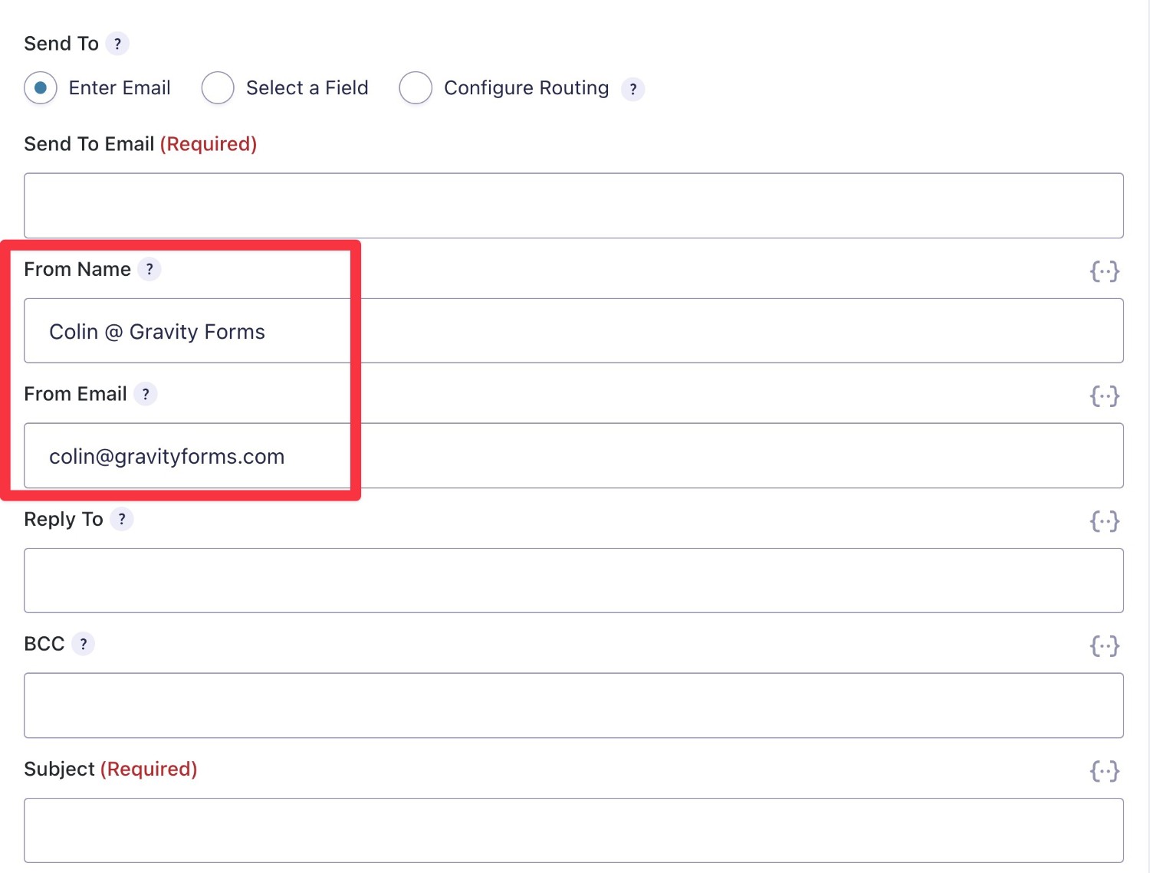This screenshot has height=873, width=1150.
Task: Select the Enter Email radio button
Action: tap(41, 88)
